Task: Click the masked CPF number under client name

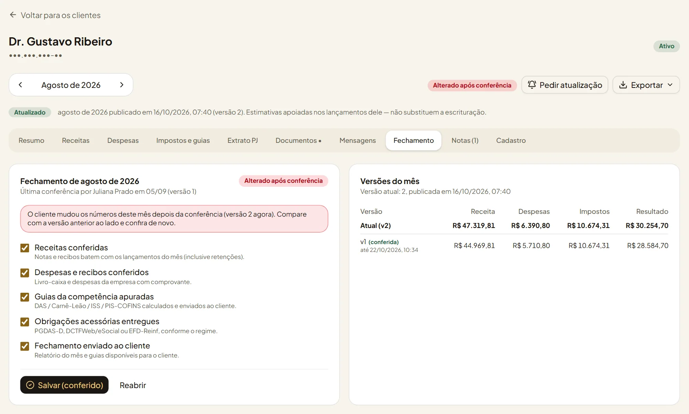Action: pyautogui.click(x=36, y=56)
